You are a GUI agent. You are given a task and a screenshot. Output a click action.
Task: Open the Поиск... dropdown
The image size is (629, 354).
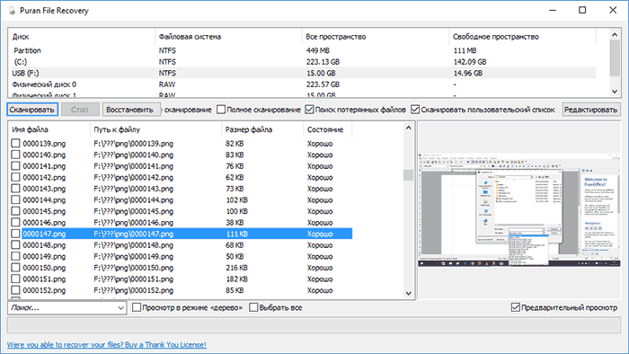[x=120, y=308]
